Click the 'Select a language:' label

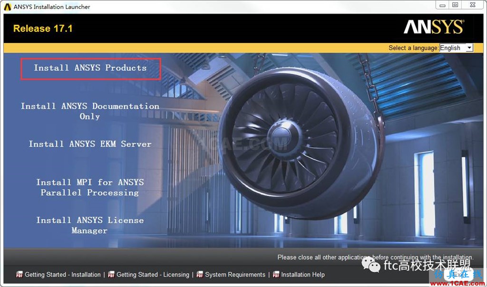click(413, 48)
